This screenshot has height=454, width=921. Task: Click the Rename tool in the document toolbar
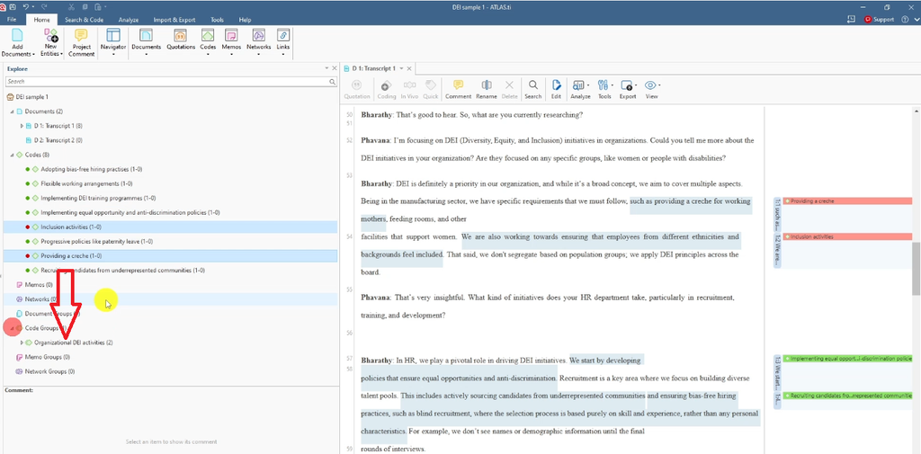pos(487,89)
